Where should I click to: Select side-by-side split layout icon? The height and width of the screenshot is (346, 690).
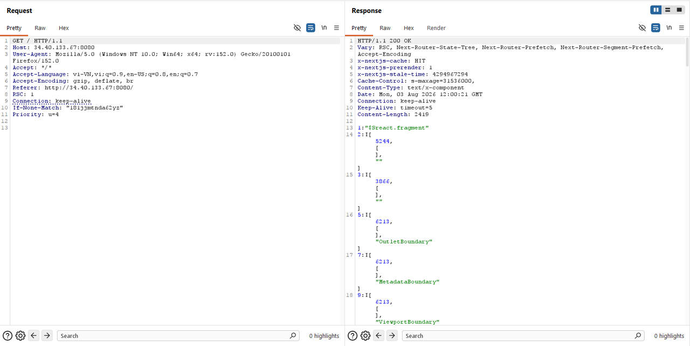pos(656,10)
